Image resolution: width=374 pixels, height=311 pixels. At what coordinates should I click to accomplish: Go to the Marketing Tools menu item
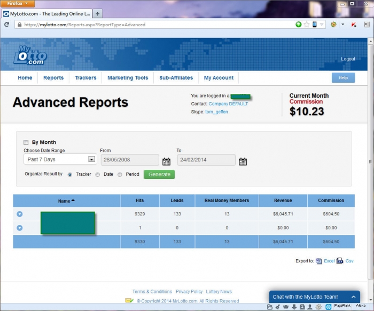point(128,78)
